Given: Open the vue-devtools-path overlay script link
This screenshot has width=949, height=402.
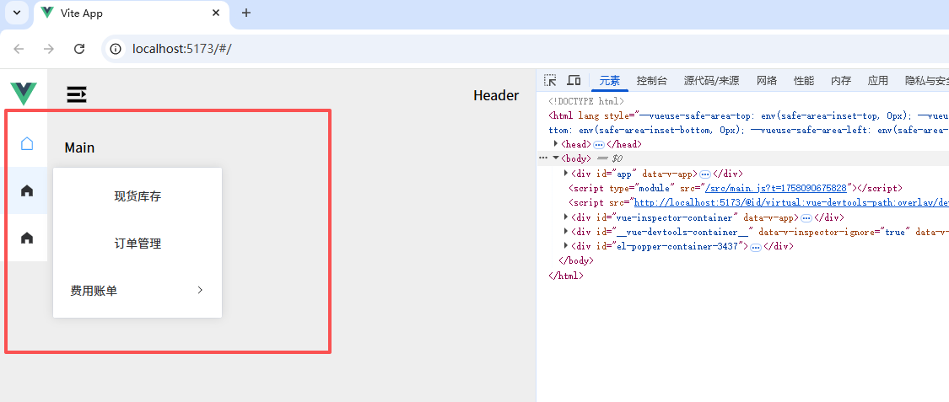Looking at the screenshot, I should tap(791, 202).
